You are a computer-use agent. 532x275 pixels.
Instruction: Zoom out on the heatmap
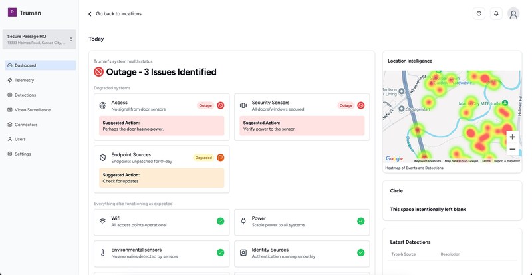pos(512,150)
